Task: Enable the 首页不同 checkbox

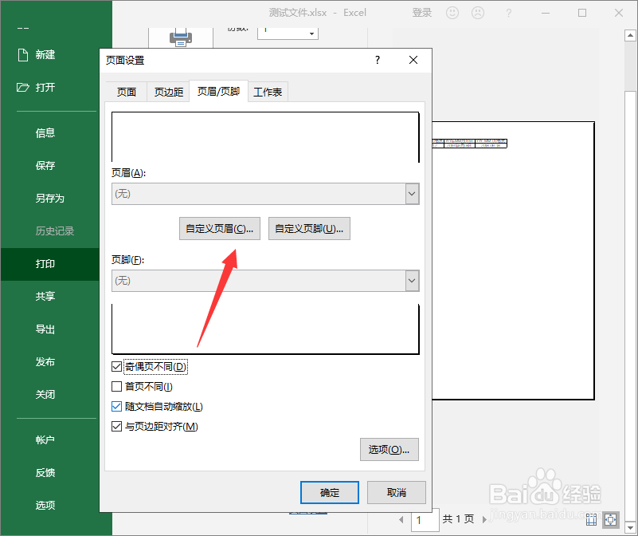Action: tap(118, 386)
